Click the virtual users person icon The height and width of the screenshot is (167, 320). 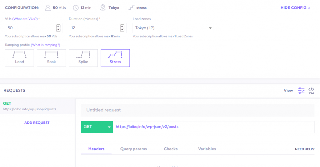point(48,8)
